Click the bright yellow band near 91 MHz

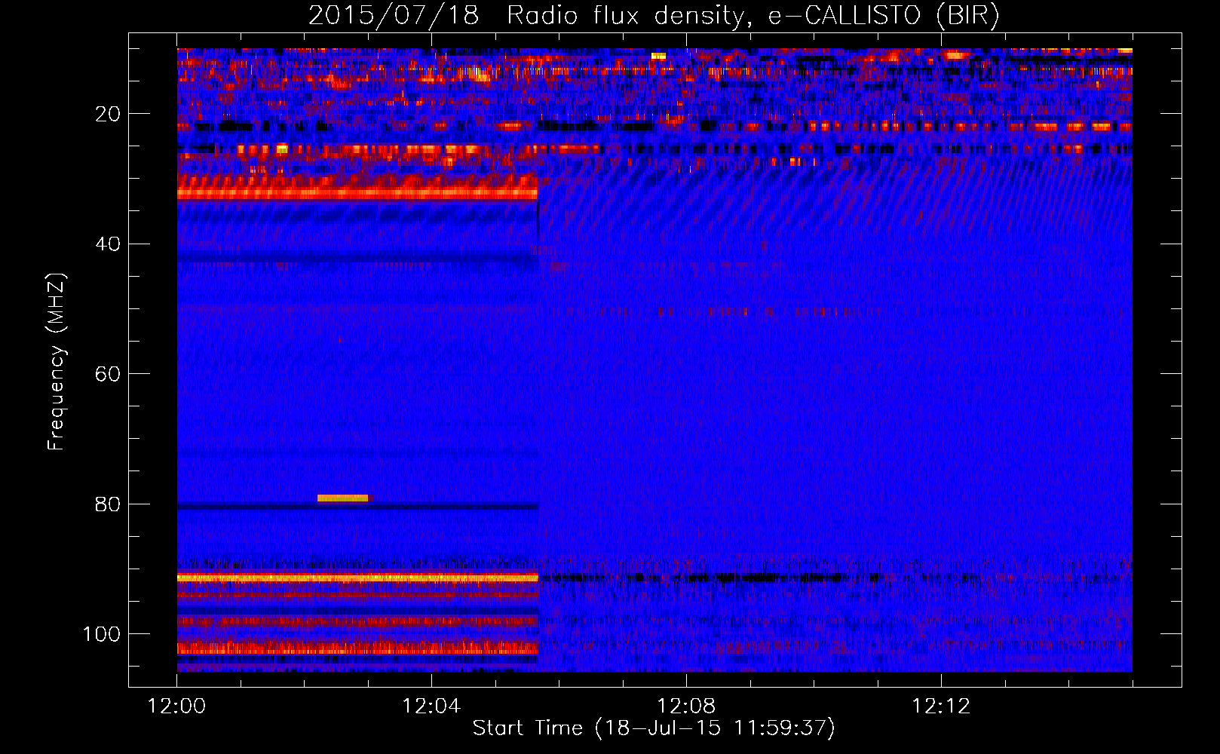(x=357, y=578)
